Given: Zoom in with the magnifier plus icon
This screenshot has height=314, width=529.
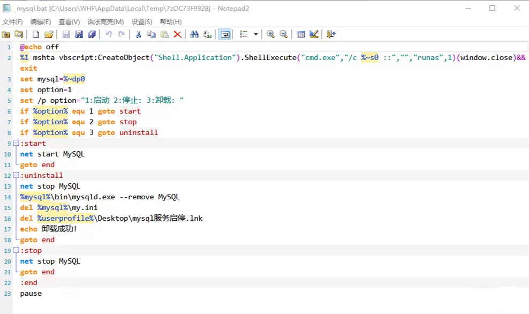Looking at the screenshot, I should 270,34.
